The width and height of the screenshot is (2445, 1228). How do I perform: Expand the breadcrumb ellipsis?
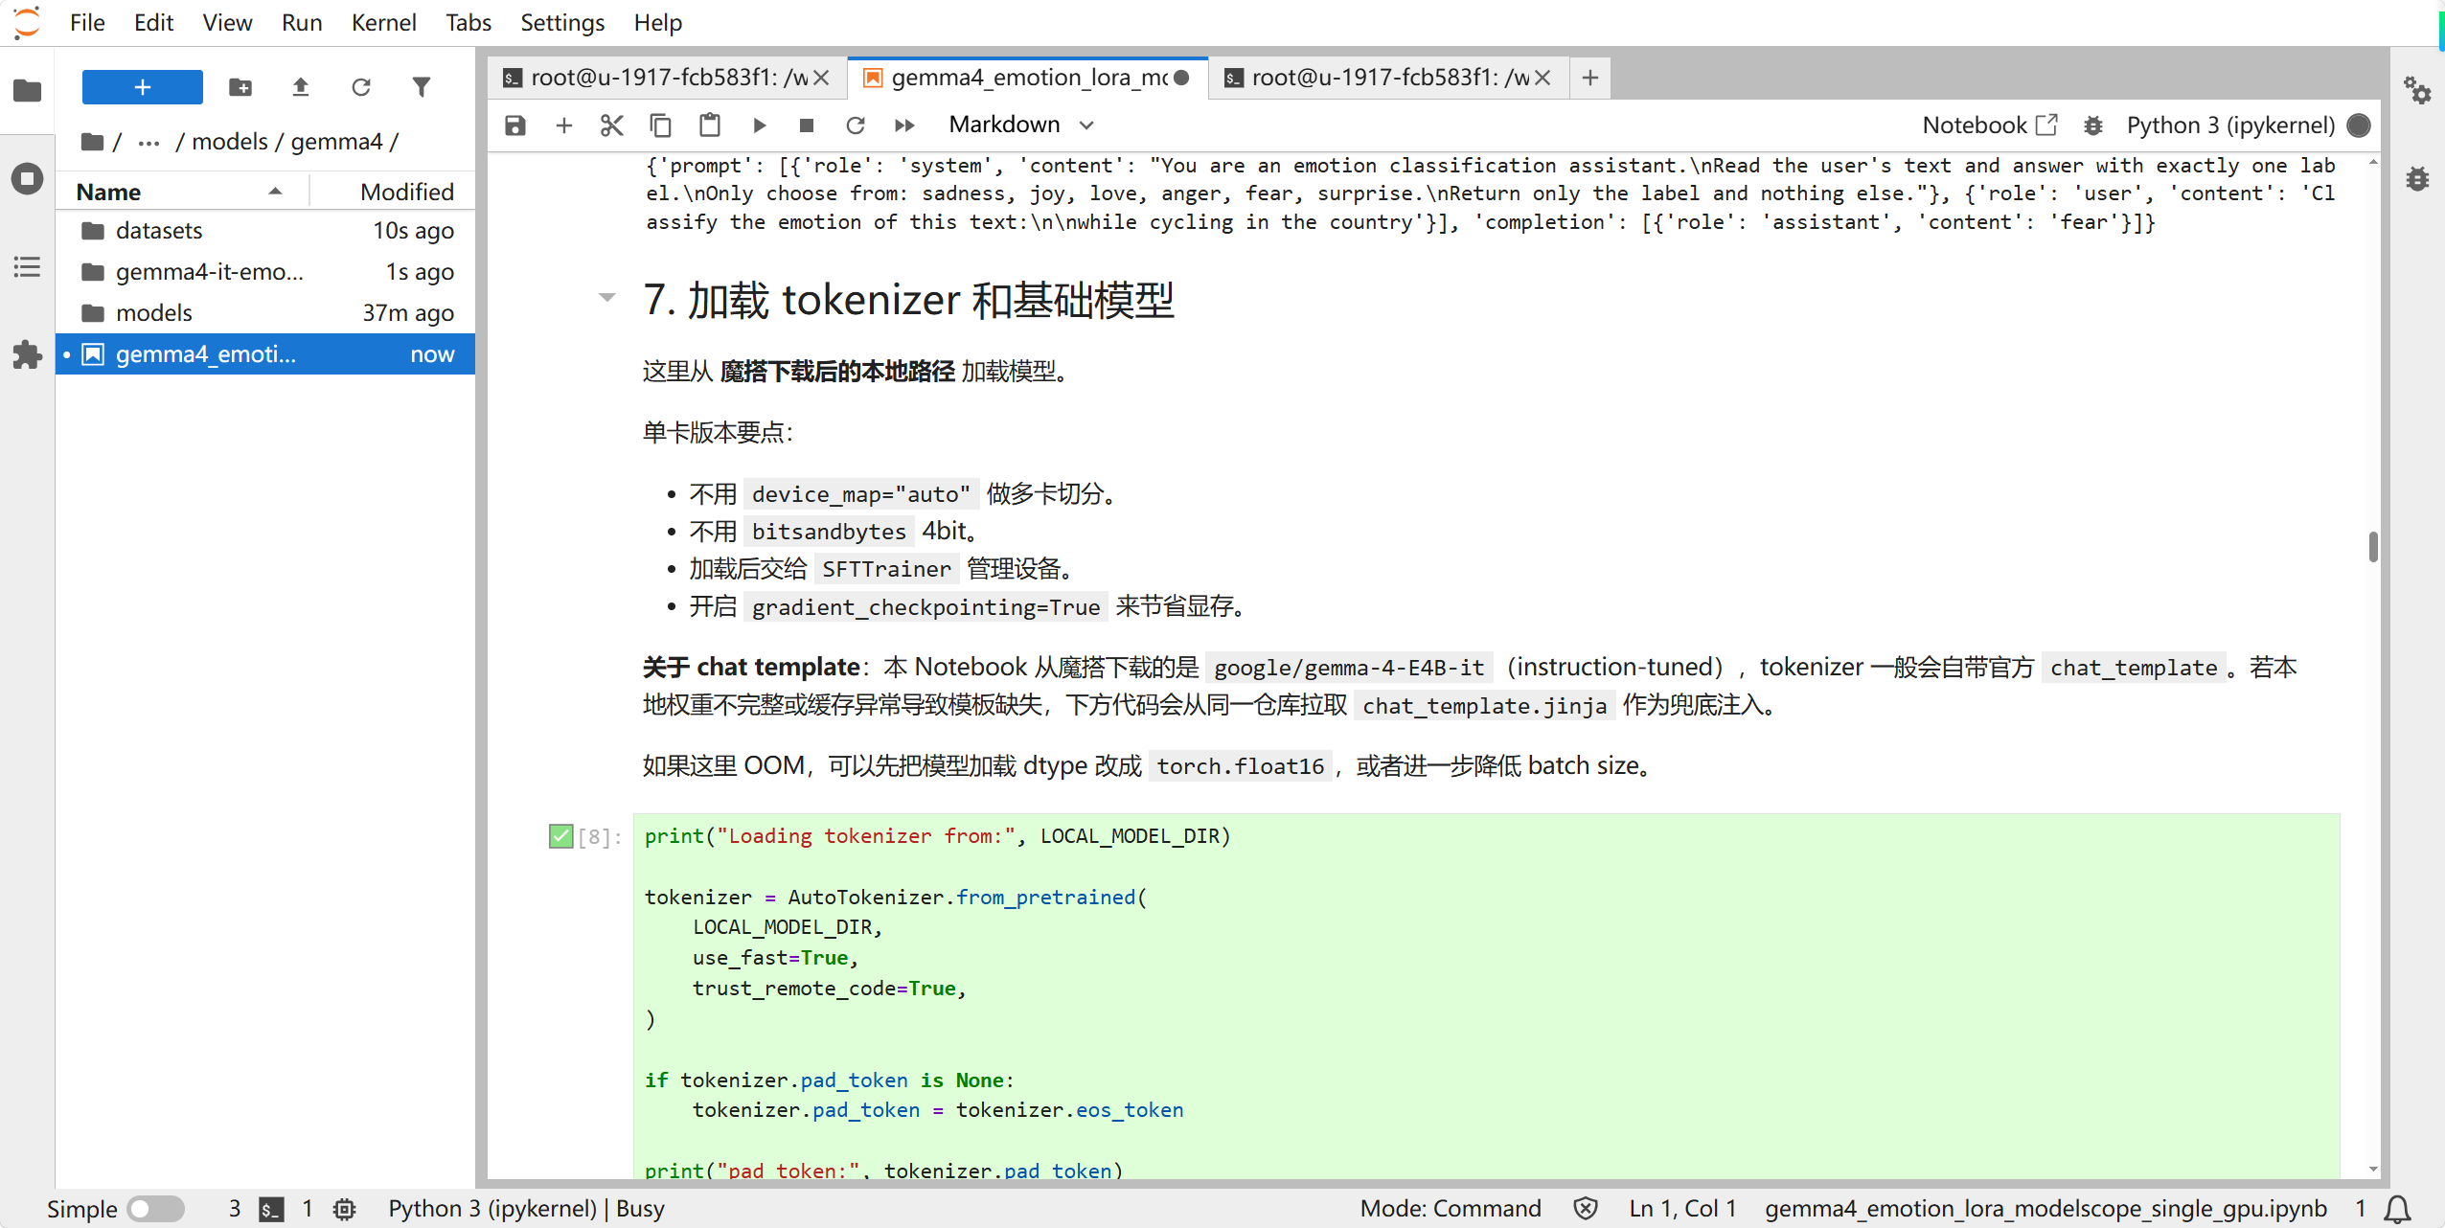coord(149,142)
